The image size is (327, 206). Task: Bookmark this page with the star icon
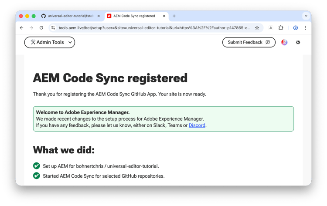click(257, 28)
